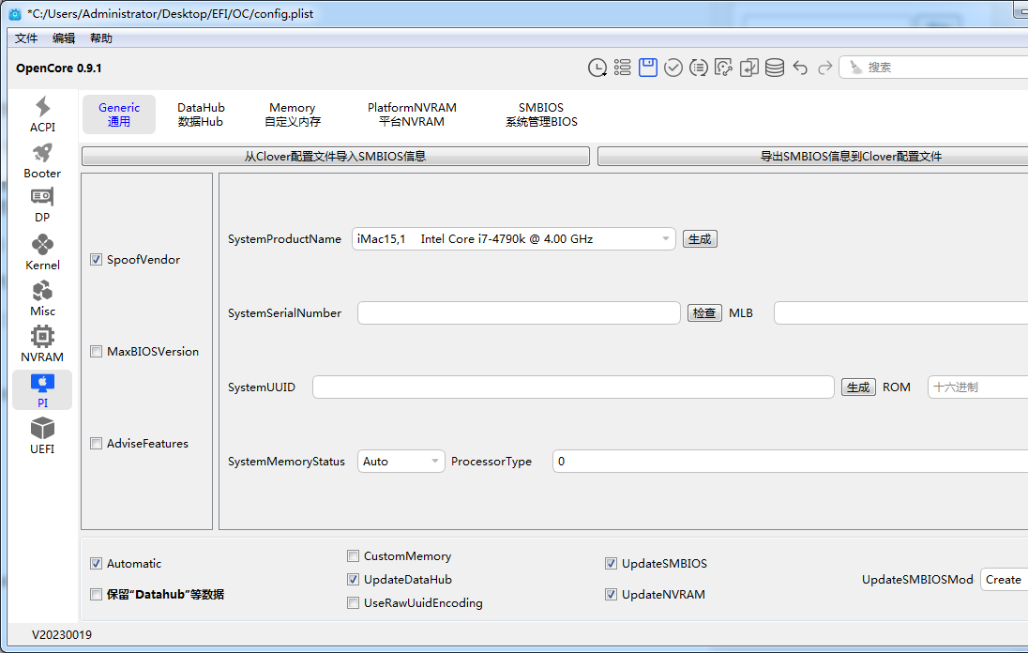The height and width of the screenshot is (653, 1028).
Task: Click the 检查 button beside SystemSerialNumber
Action: (x=704, y=313)
